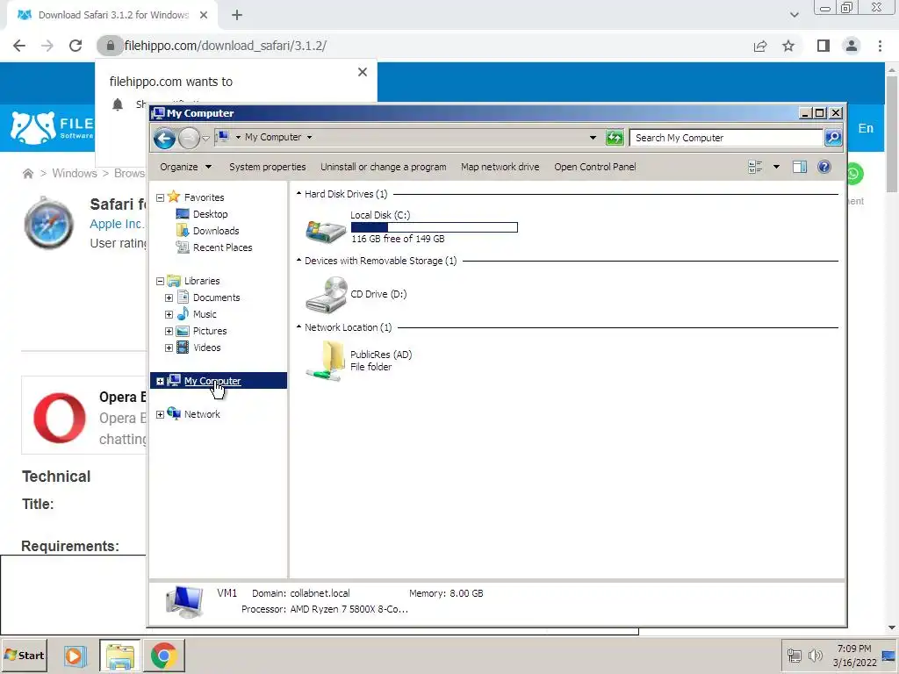Viewport: 899px width, 674px height.
Task: Click the Chrome profile avatar icon
Action: [852, 46]
